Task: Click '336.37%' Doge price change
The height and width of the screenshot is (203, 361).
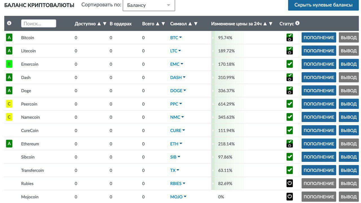Action: click(x=226, y=91)
